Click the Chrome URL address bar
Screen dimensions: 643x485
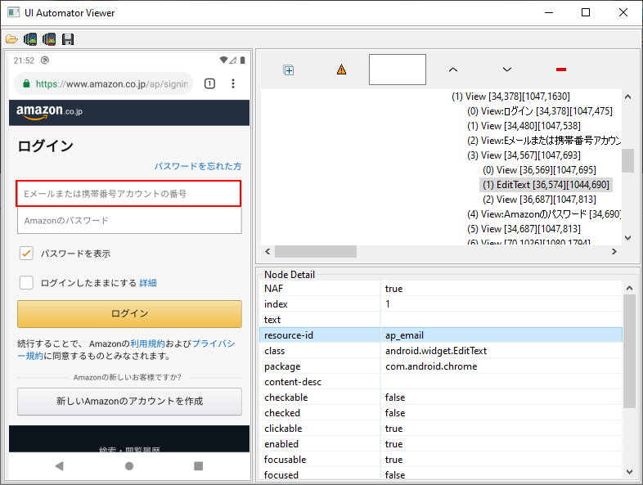104,83
